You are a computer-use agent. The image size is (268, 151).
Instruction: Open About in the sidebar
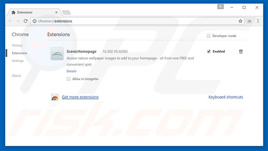point(16,75)
